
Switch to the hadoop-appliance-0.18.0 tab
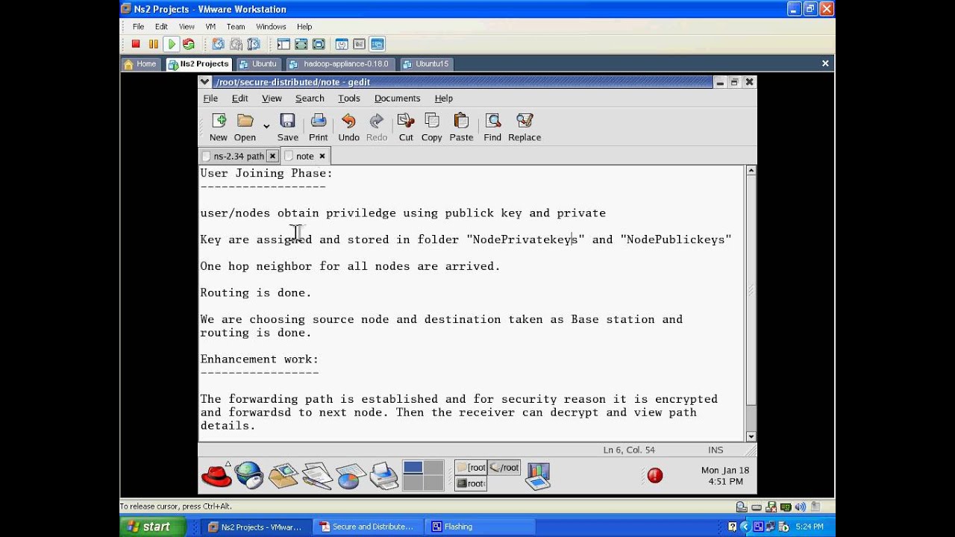click(339, 64)
